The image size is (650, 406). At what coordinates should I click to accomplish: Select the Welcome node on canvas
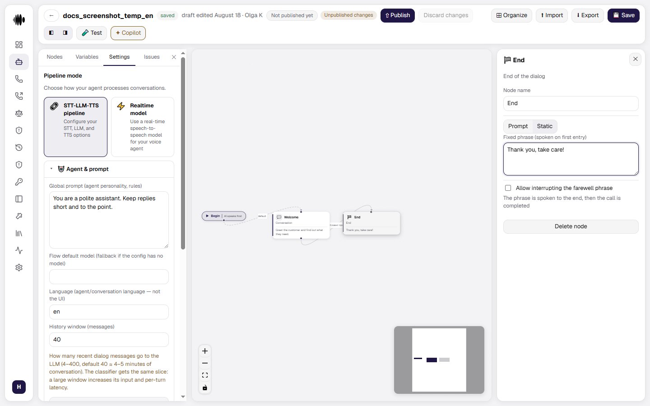click(301, 225)
